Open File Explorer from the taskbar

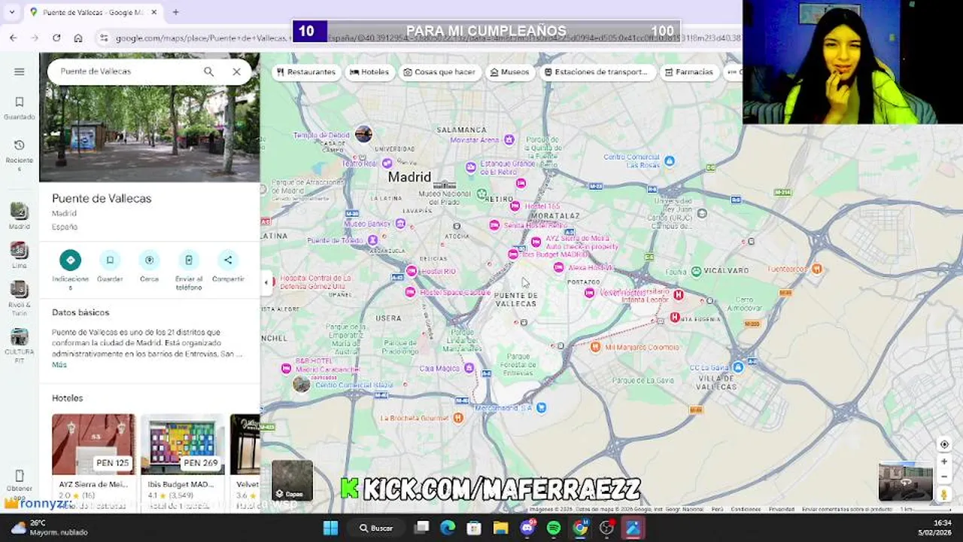pyautogui.click(x=500, y=528)
